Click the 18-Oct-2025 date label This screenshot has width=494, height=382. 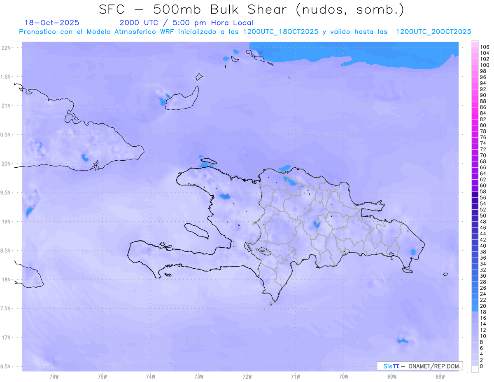click(52, 23)
